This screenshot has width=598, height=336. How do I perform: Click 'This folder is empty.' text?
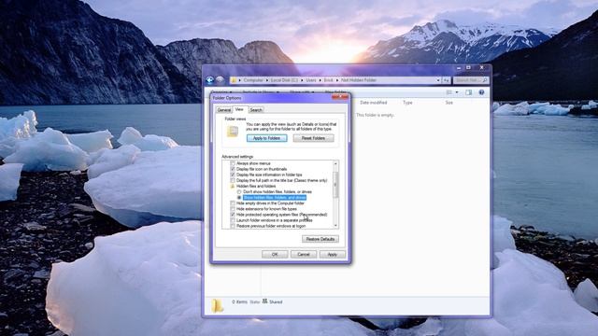point(375,115)
